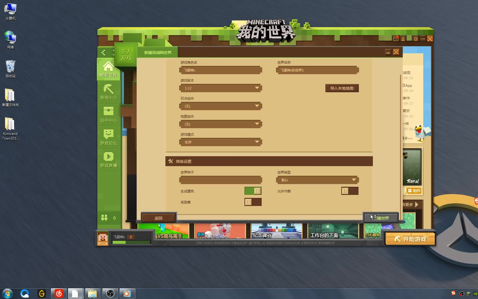
Task: Open 精彩世界 home in sidebar
Action: (108, 69)
